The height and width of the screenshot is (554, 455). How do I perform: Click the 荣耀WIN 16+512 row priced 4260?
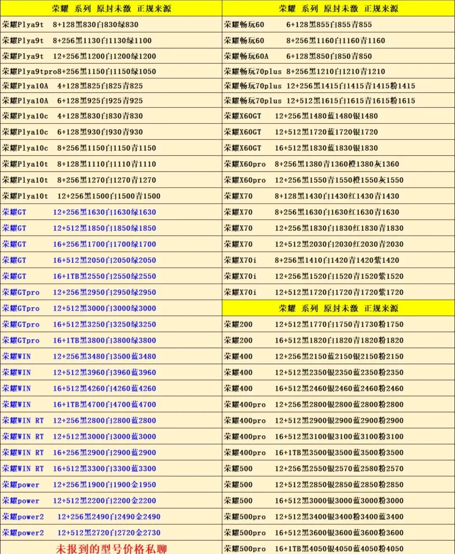(x=111, y=388)
